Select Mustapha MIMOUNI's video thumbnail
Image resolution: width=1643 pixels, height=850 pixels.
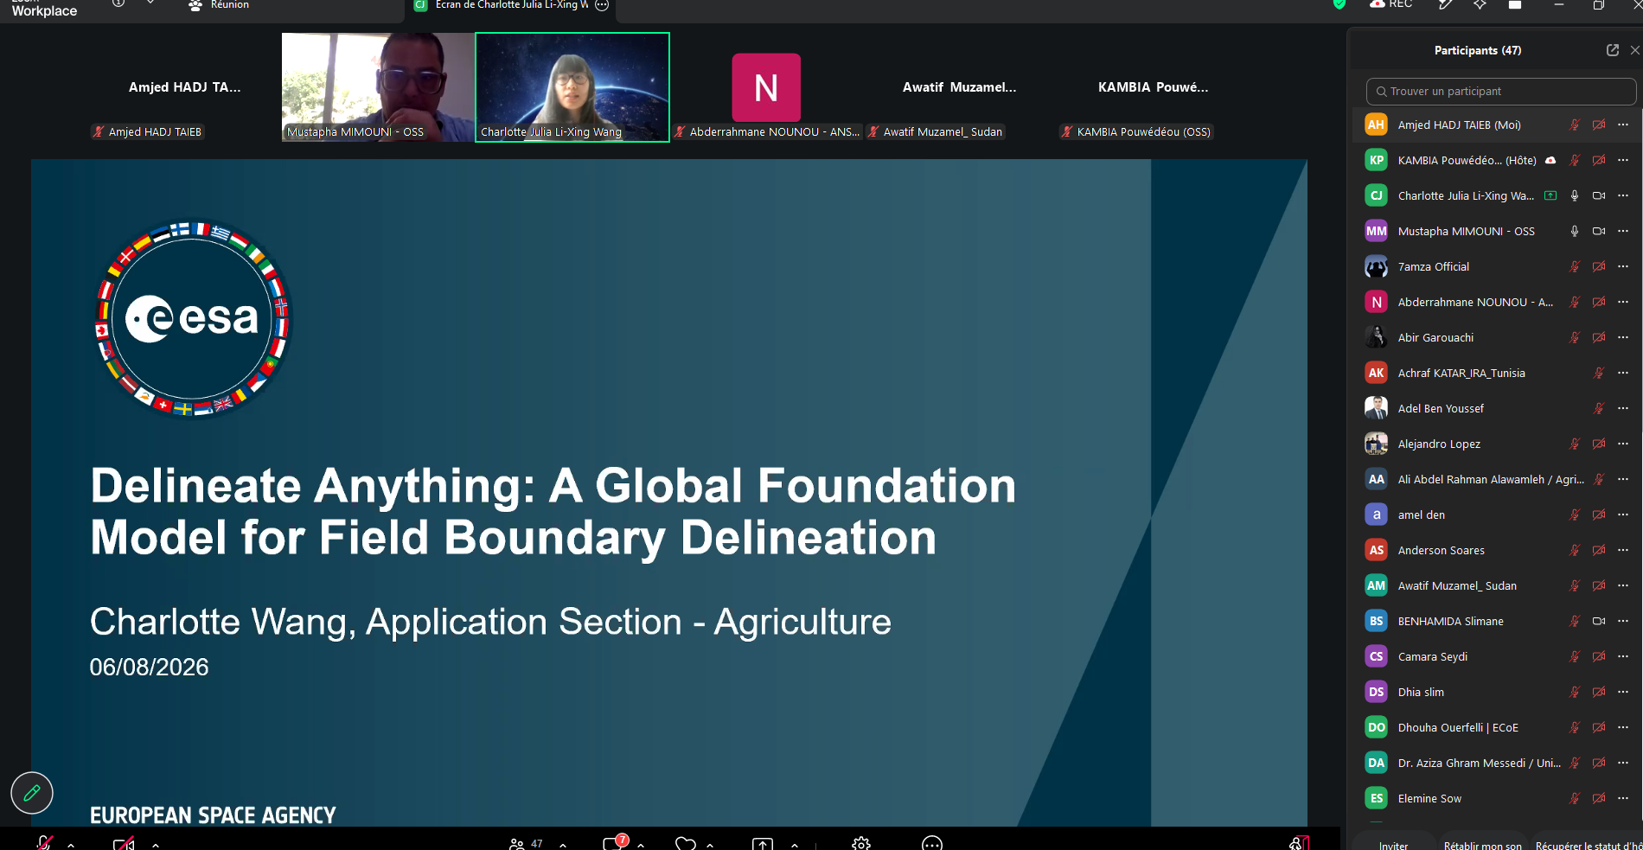pyautogui.click(x=378, y=87)
